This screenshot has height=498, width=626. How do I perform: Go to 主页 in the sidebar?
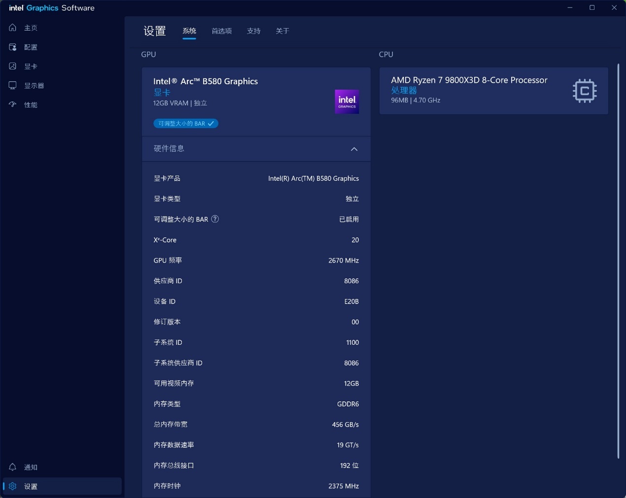[62, 28]
